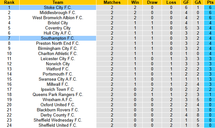Open Coventry City team entry
Viewport: 215px width, 128px height.
tap(58, 28)
